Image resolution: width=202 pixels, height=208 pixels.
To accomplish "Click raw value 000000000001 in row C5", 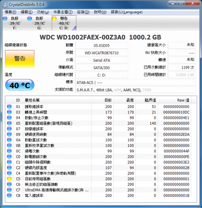I will (176, 179).
